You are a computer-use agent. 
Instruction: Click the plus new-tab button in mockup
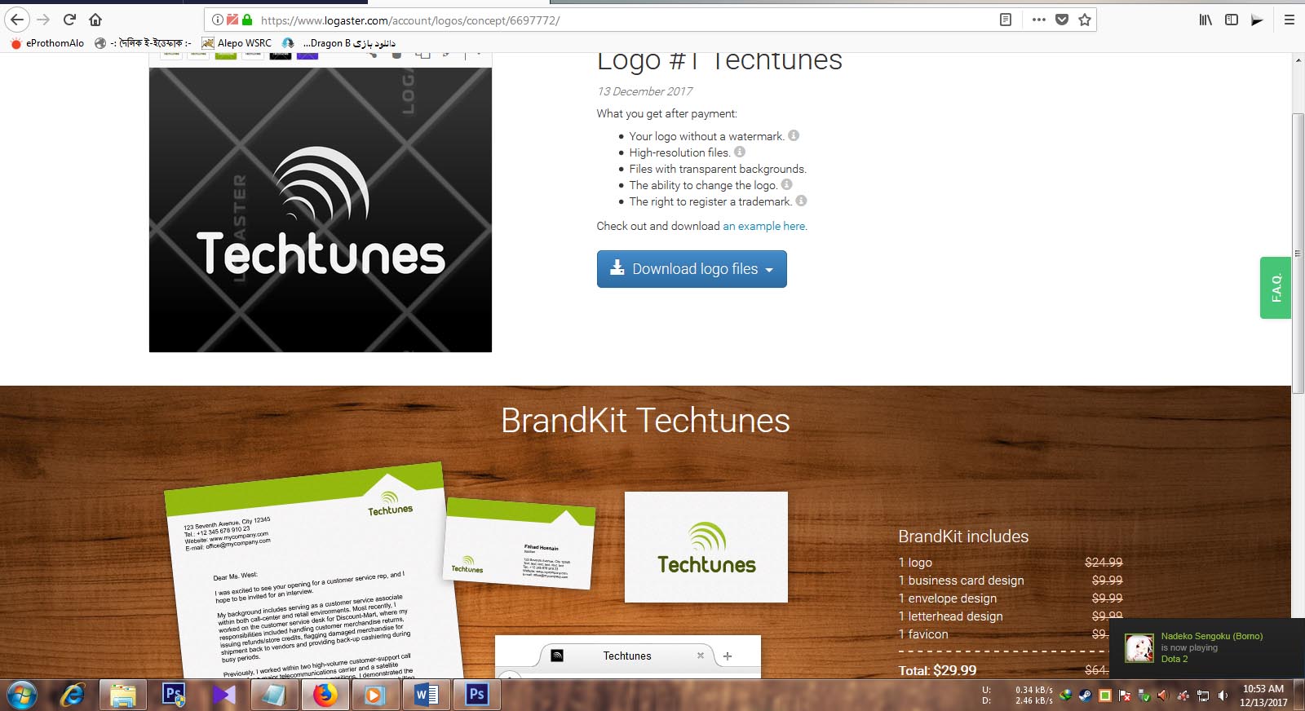[x=728, y=656]
